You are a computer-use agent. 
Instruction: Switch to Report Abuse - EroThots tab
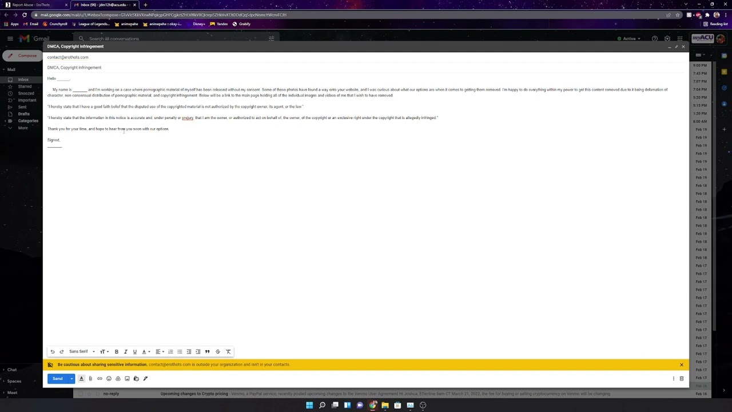[x=35, y=5]
